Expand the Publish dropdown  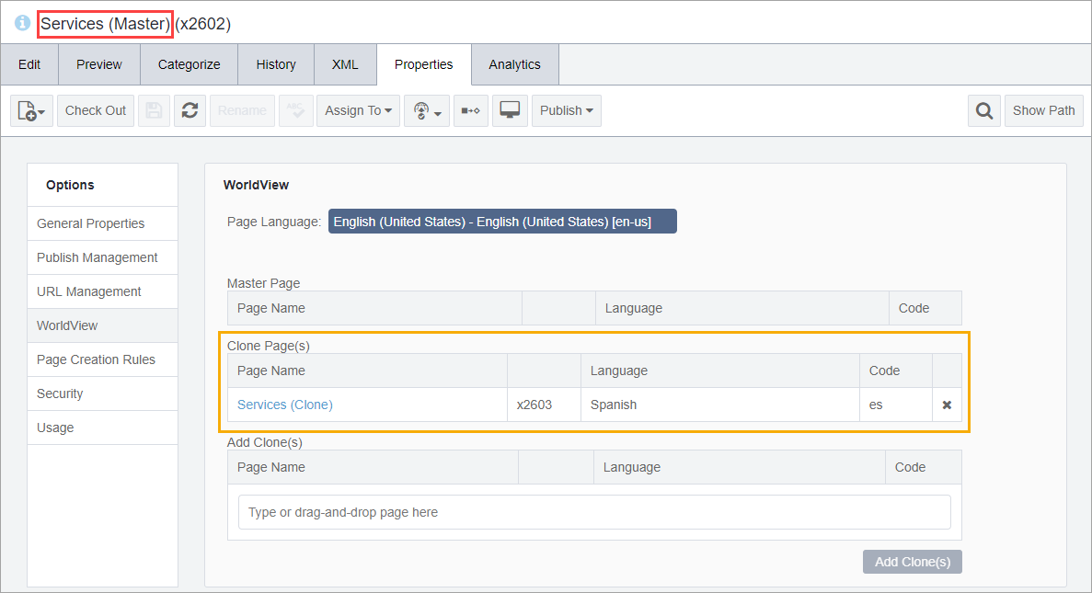point(566,110)
